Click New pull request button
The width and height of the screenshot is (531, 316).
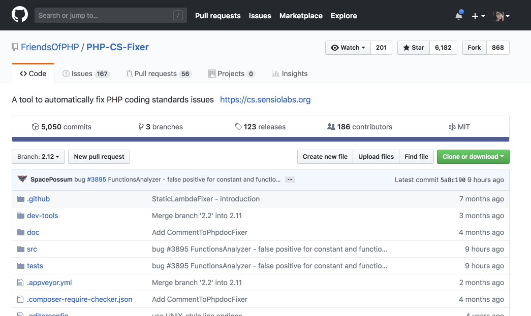99,157
